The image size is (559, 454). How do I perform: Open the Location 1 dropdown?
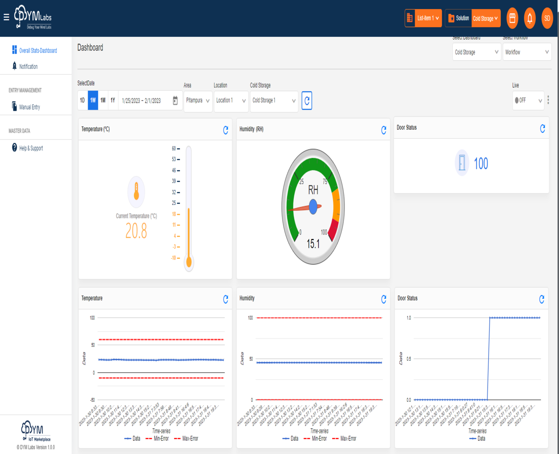(x=231, y=101)
